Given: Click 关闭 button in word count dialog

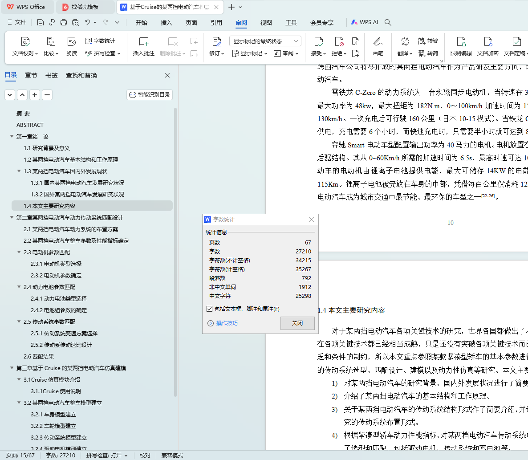Looking at the screenshot, I should [x=297, y=323].
